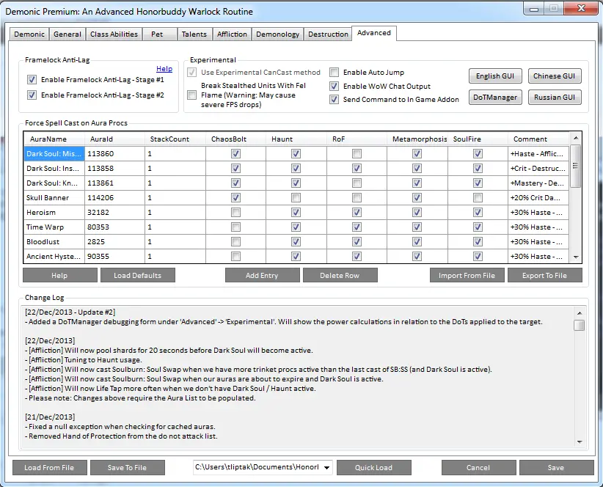Click the AuraId cell 114206
Screen dimensions: 603x487
tap(114, 197)
